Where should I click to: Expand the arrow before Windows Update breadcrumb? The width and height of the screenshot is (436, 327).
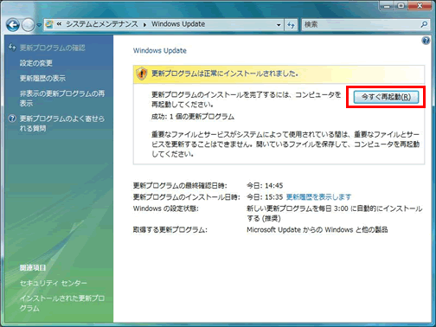[144, 24]
